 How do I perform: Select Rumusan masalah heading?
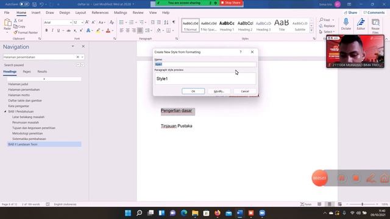point(26,122)
